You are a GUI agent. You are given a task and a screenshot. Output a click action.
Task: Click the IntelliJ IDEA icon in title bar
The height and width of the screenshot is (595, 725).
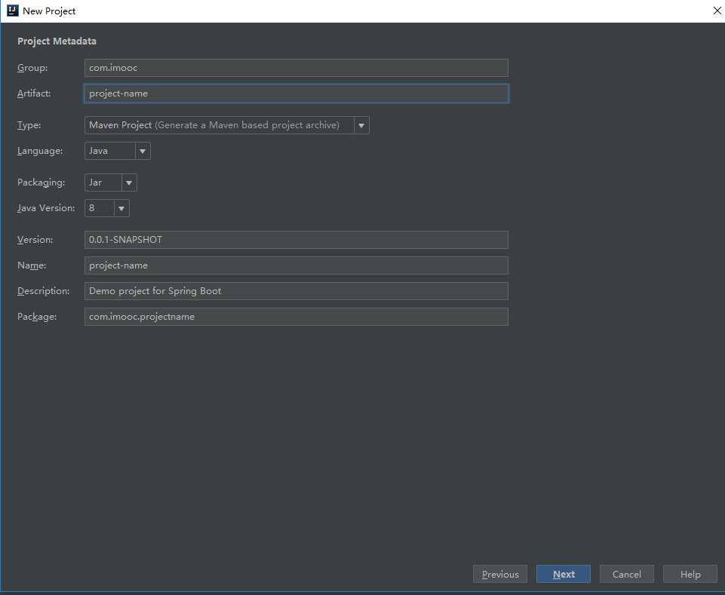click(x=12, y=11)
